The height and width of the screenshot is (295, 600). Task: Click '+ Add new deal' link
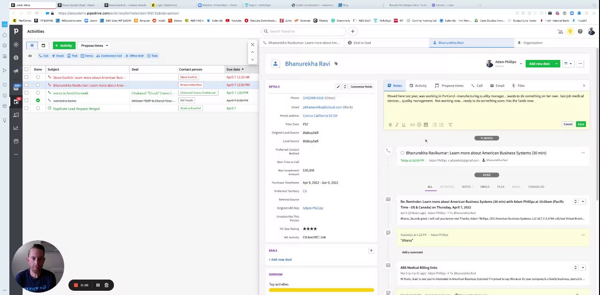pos(280,259)
